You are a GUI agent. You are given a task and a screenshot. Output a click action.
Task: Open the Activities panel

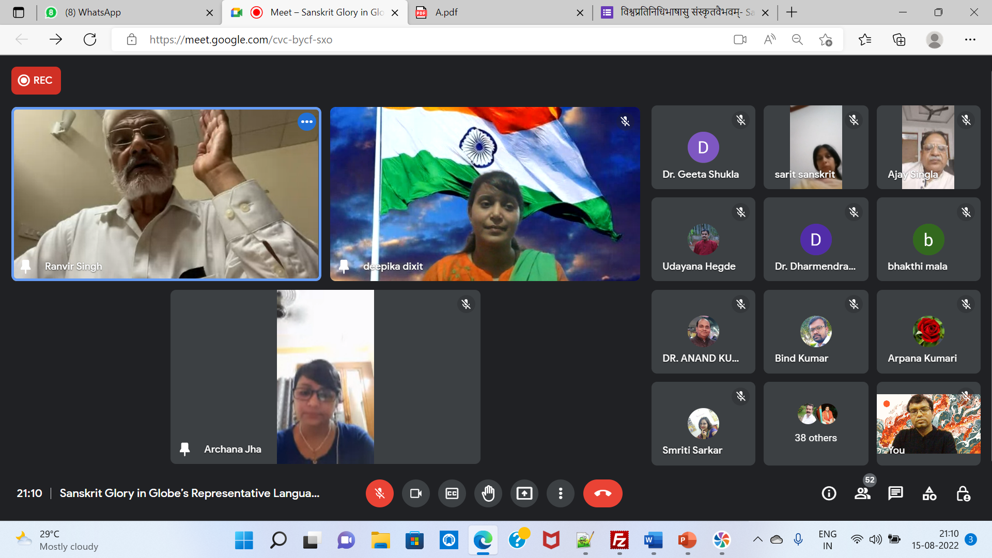tap(929, 493)
